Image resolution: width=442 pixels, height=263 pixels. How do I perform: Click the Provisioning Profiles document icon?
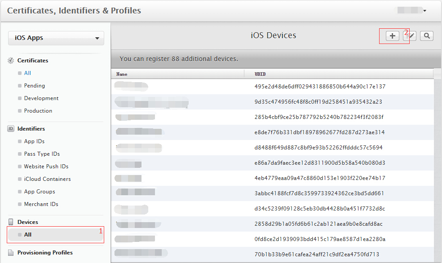click(11, 253)
